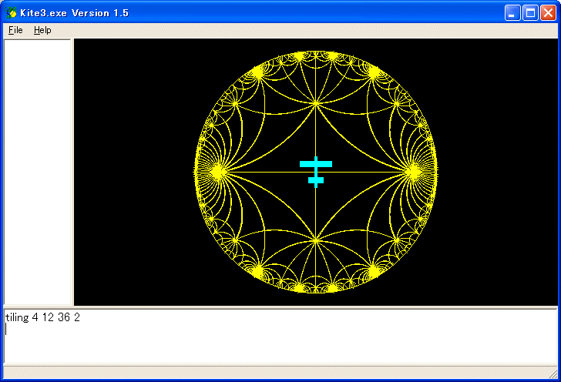Click the resize grip in the status bar corner

tap(553, 374)
